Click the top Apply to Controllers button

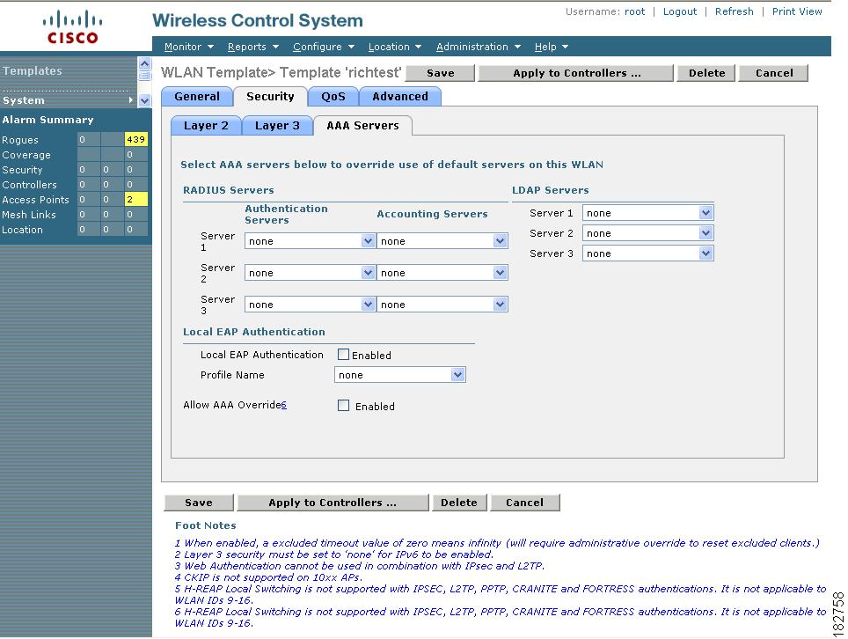point(576,73)
